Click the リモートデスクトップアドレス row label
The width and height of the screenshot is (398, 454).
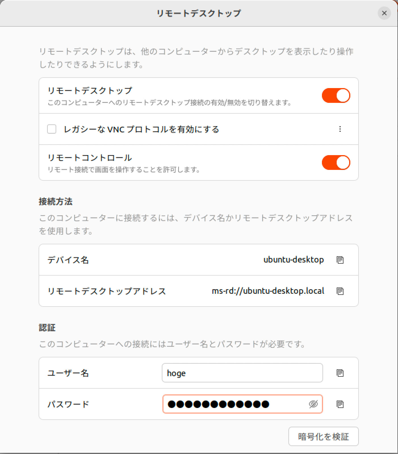coord(107,291)
